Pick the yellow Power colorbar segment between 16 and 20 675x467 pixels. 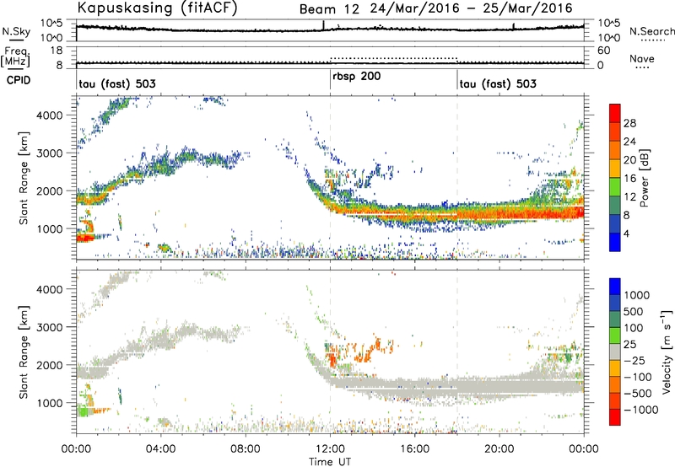[615, 168]
